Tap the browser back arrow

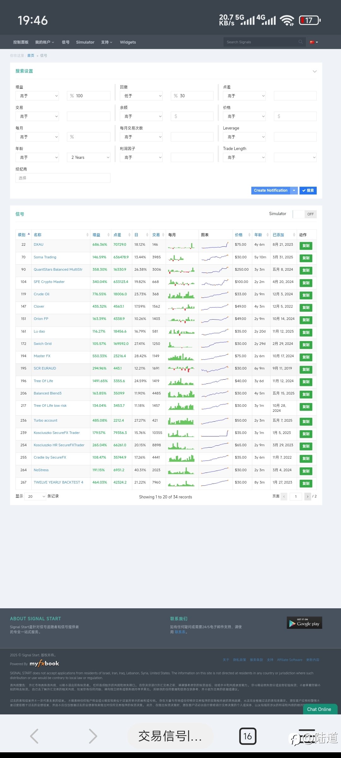(x=34, y=736)
